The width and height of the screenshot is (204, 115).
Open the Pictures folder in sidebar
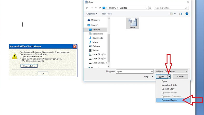pos(94,46)
